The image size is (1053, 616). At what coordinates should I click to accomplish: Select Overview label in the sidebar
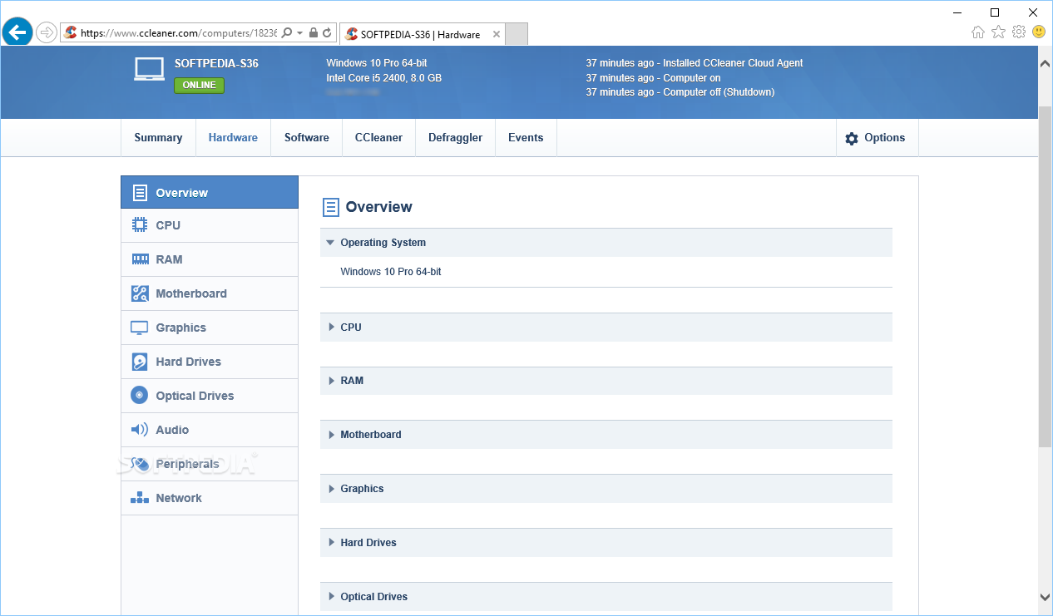pyautogui.click(x=181, y=193)
